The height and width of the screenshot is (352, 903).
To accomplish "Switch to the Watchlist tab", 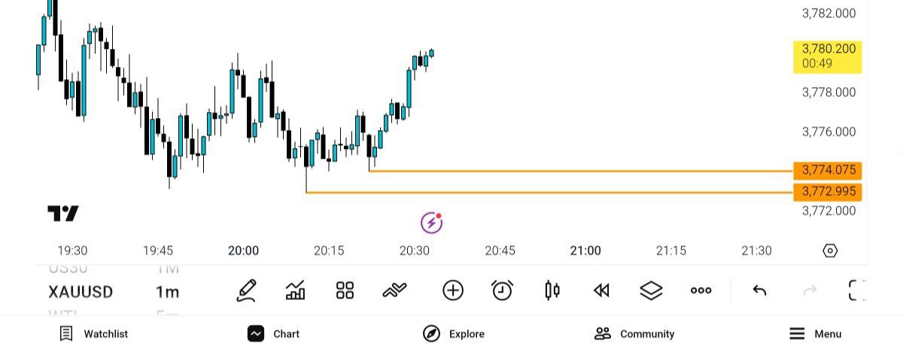I will pyautogui.click(x=94, y=334).
